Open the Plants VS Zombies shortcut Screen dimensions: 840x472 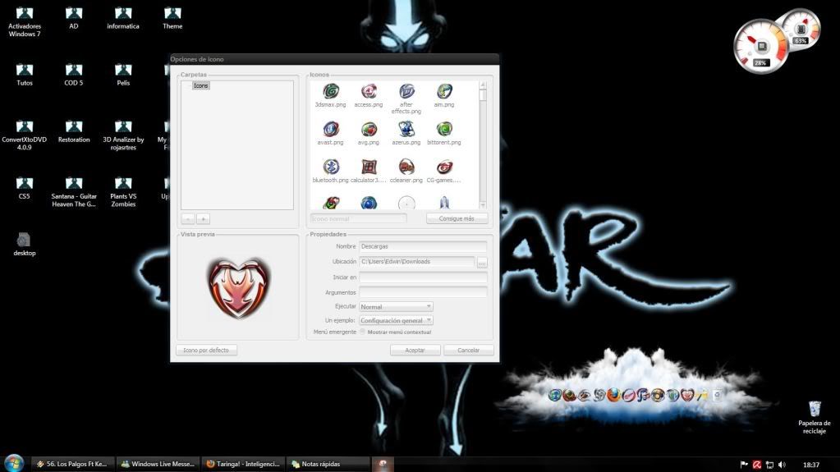123,192
